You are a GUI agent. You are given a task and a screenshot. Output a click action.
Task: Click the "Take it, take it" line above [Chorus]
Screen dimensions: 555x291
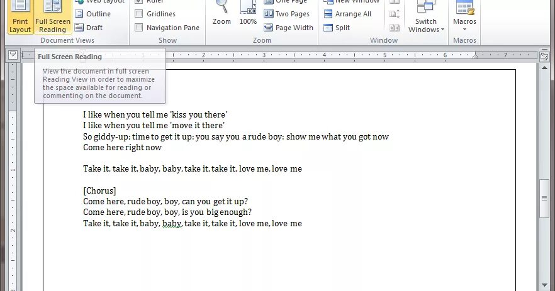(x=193, y=168)
